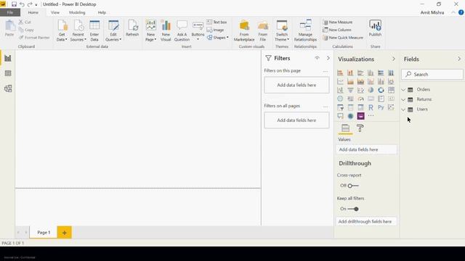465x261 pixels.
Task: Click Values Add data fields well
Action: pyautogui.click(x=366, y=149)
